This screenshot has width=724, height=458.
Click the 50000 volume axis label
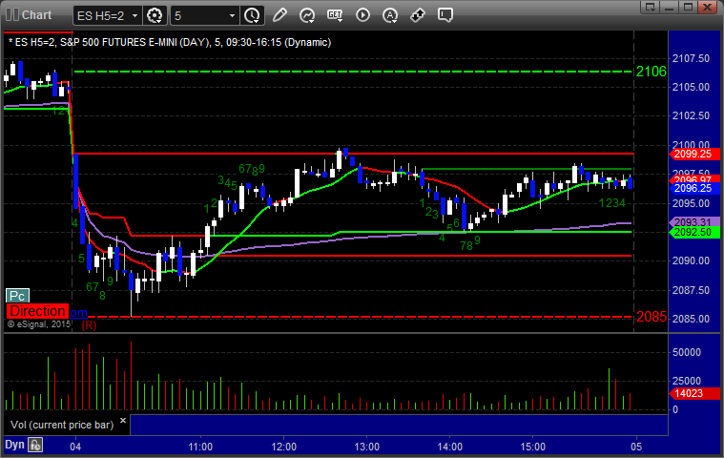coord(687,352)
